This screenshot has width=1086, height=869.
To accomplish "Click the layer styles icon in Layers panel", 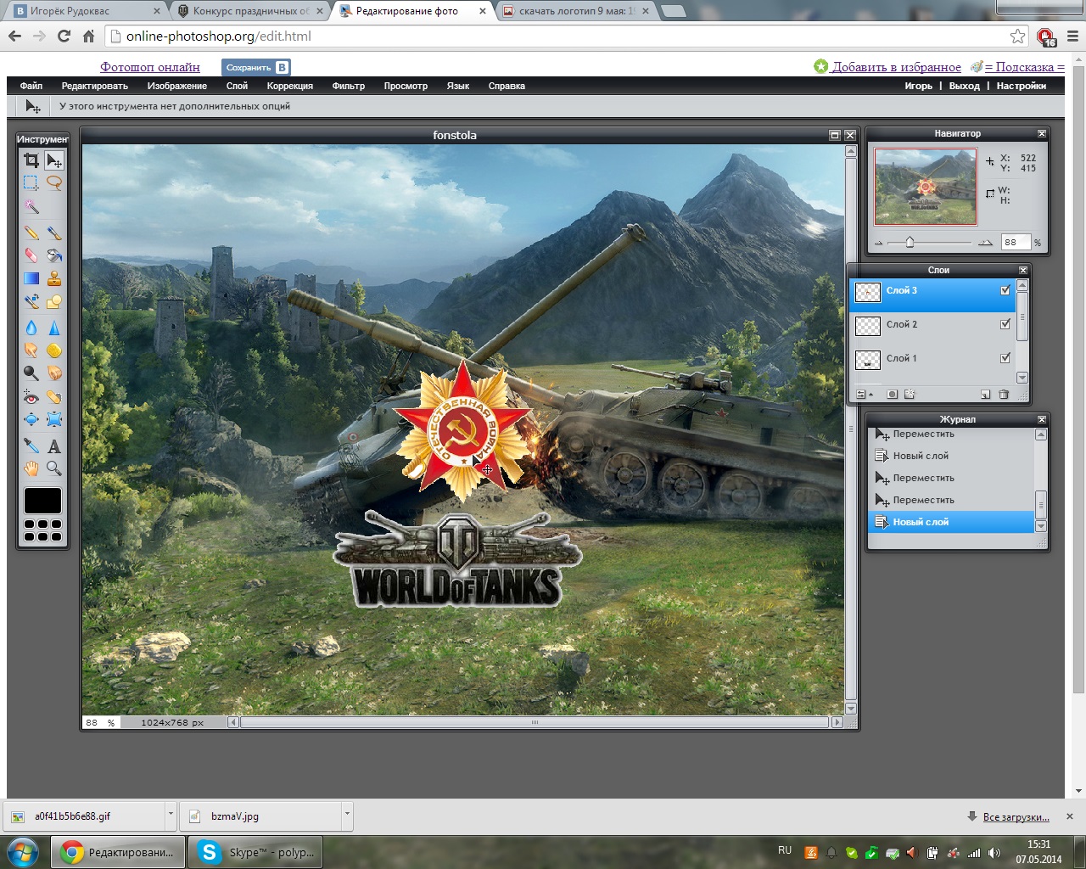I will pos(910,395).
